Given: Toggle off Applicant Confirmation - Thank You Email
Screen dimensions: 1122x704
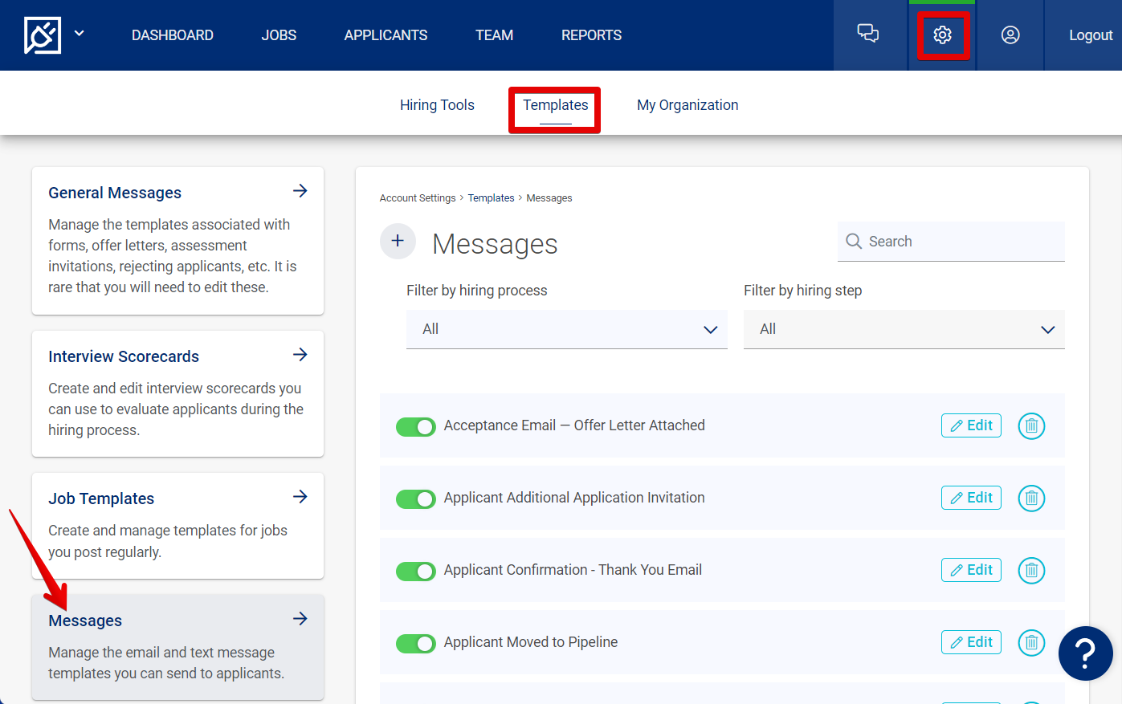Looking at the screenshot, I should (x=415, y=571).
